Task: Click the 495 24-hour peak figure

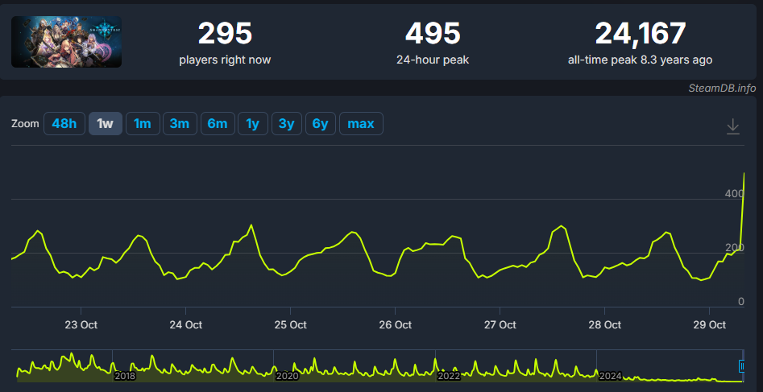Action: 433,34
